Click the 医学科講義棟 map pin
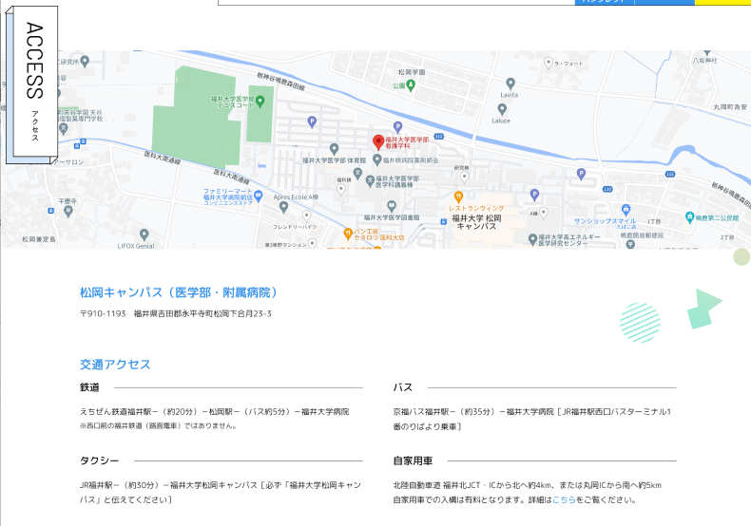 tap(370, 181)
